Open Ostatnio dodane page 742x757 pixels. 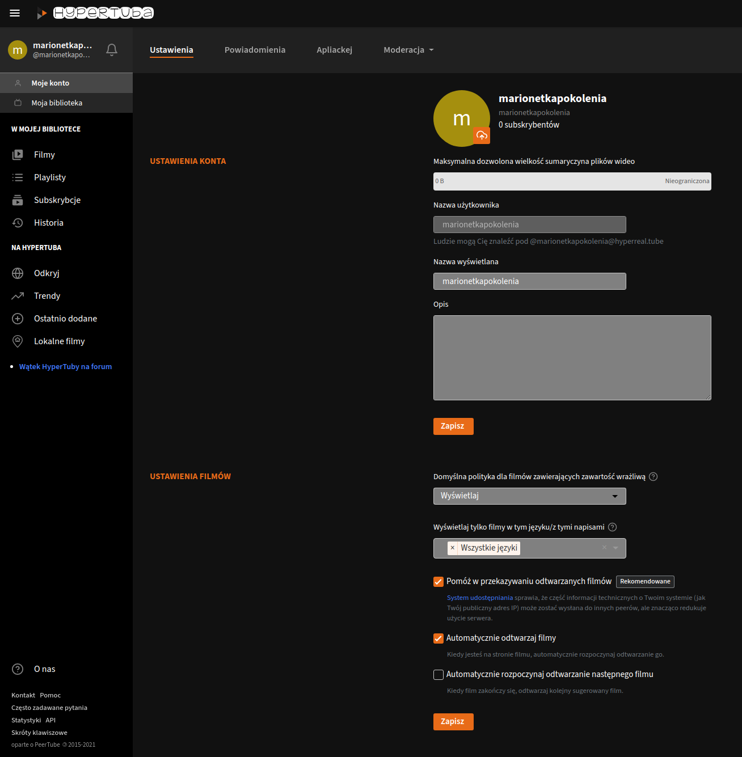coord(66,319)
